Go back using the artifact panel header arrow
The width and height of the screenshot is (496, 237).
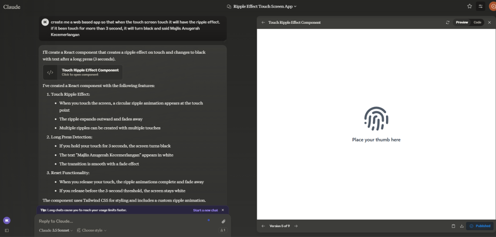point(263,22)
